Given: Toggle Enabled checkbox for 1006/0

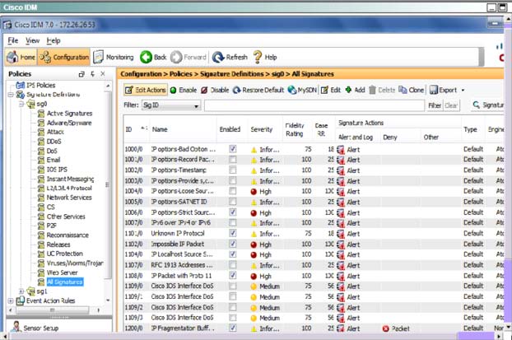Looking at the screenshot, I should pos(232,212).
